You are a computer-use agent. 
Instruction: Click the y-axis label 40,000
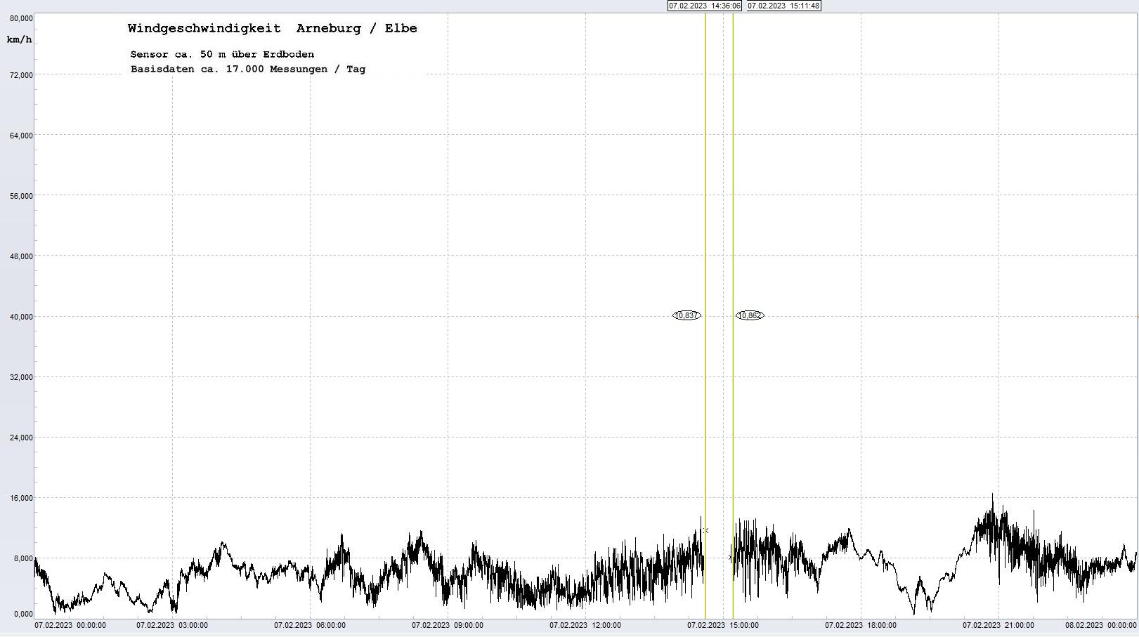(x=20, y=317)
